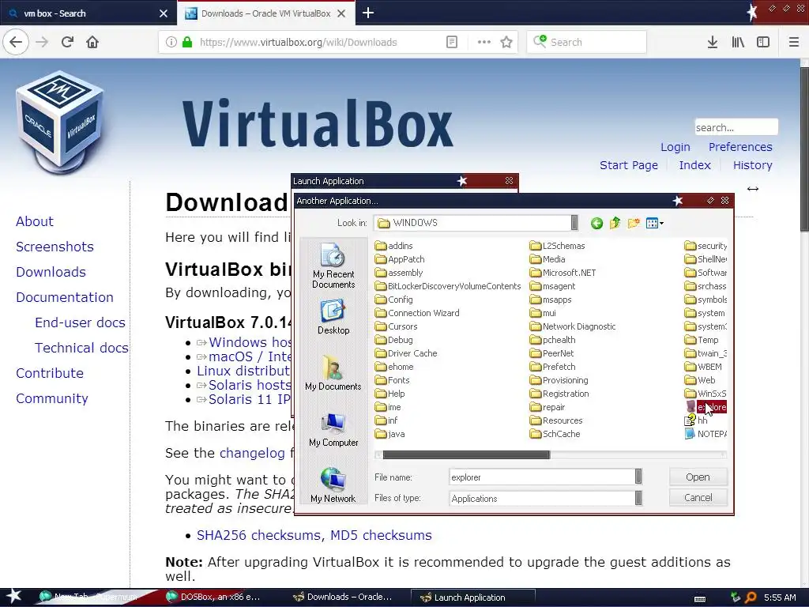
Task: Open About in the left sidebar
Action: point(35,221)
